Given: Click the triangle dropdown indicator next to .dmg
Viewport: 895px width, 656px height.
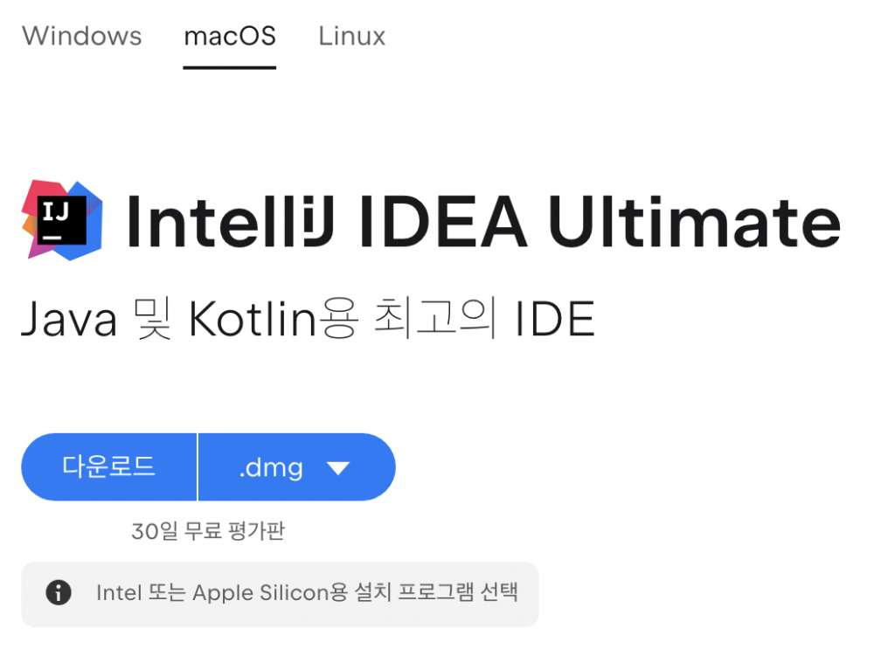Looking at the screenshot, I should point(340,467).
